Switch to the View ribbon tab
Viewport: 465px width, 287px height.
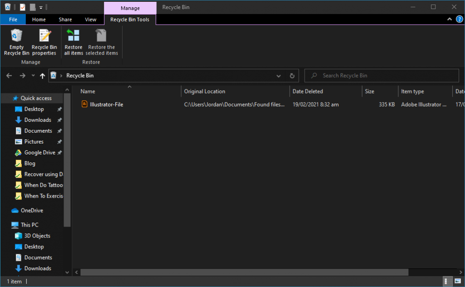[90, 19]
